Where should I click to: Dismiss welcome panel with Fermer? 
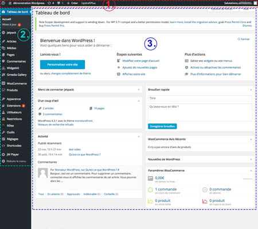tap(244, 39)
